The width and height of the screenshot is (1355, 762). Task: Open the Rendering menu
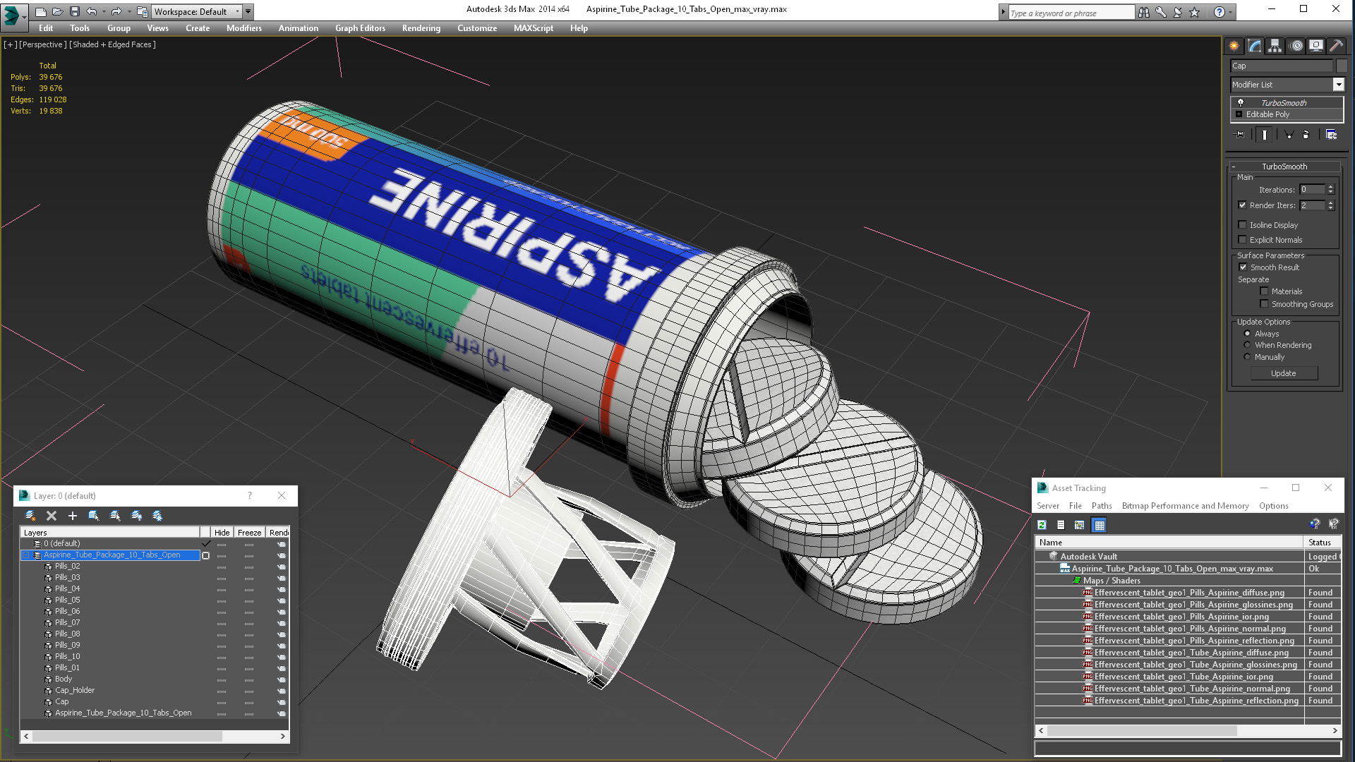pyautogui.click(x=421, y=28)
